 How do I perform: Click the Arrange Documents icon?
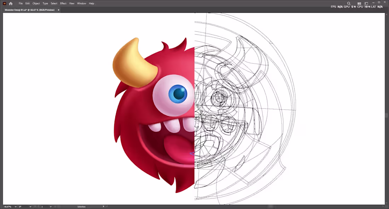(x=366, y=3)
